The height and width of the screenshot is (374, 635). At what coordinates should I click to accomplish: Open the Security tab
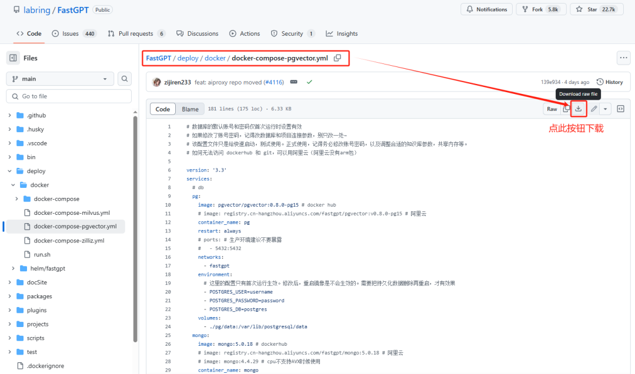coord(292,33)
